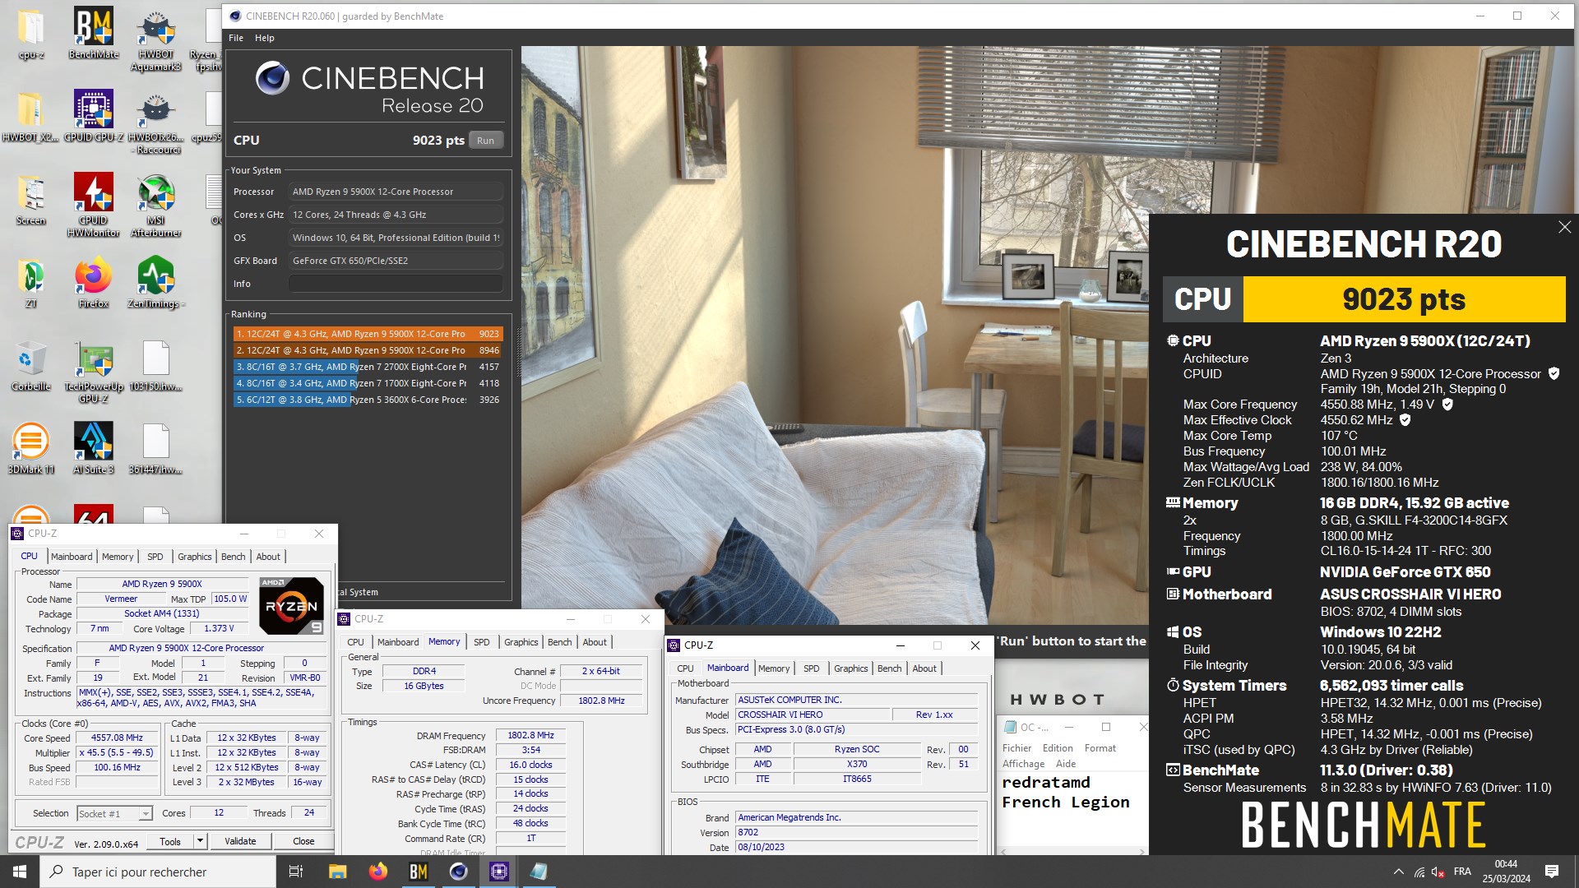Open Graphics tab in right CPU-Z mainboard window
This screenshot has width=1579, height=888.
850,668
